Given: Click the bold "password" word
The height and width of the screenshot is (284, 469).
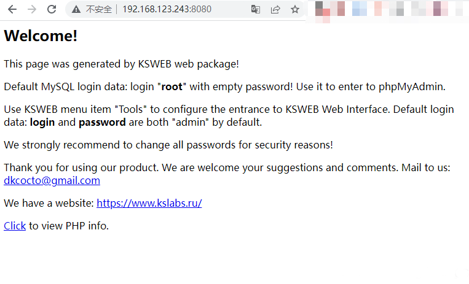Looking at the screenshot, I should [x=102, y=122].
